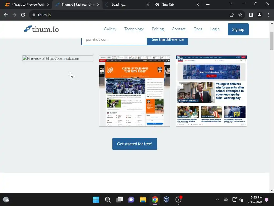The height and width of the screenshot is (206, 274).
Task: Open the Docs link
Action: pos(198,29)
